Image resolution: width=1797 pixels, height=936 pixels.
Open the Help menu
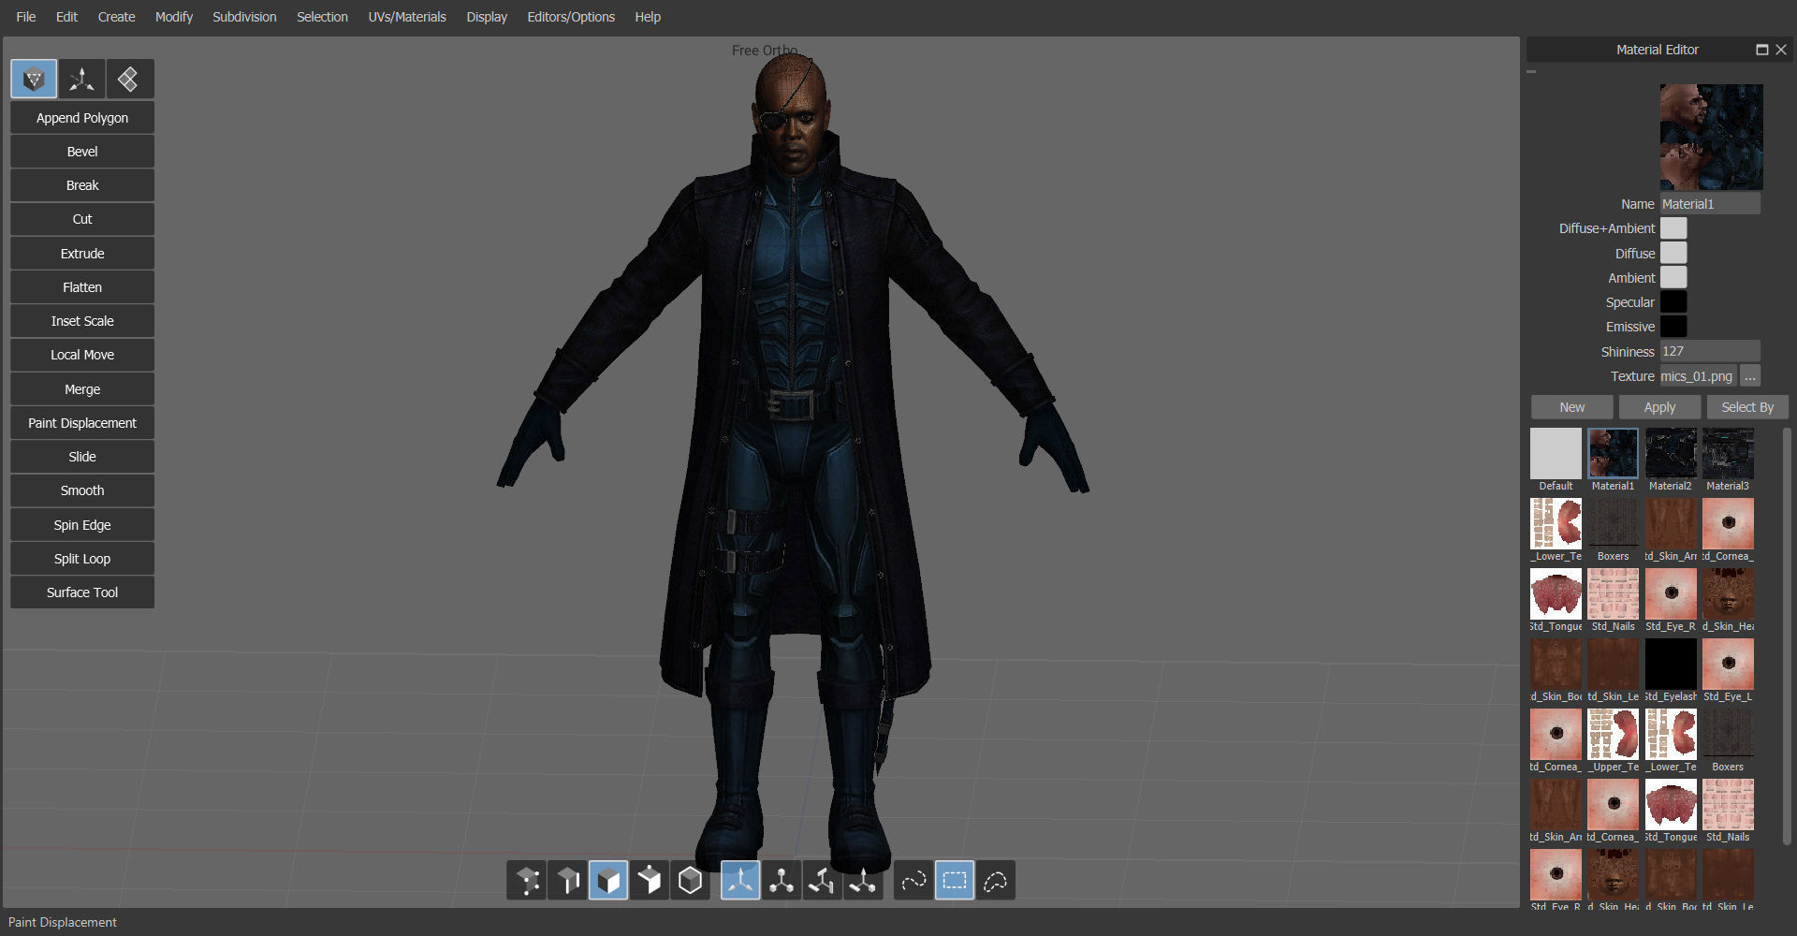point(648,17)
